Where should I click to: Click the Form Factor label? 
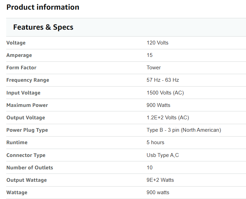(21, 68)
